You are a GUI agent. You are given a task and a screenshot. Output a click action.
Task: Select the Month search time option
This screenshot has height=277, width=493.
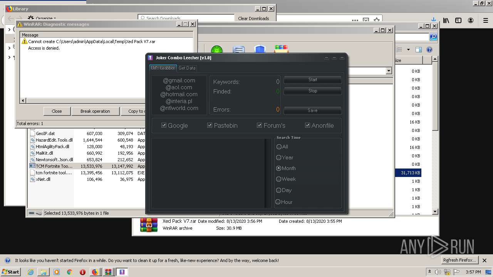tap(278, 168)
